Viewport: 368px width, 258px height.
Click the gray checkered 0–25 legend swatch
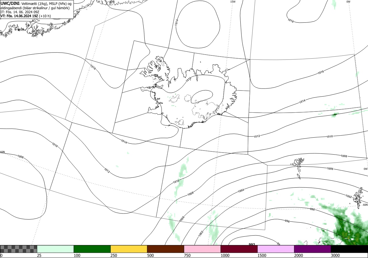19,249
